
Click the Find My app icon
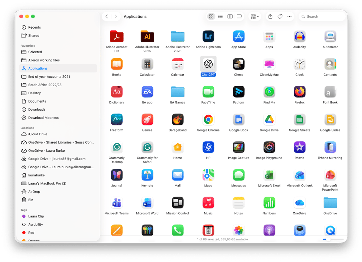(269, 92)
